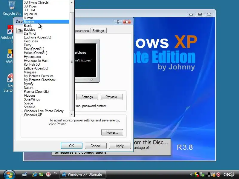Select FieldLines entry
The height and width of the screenshot is (179, 239).
click(x=47, y=41)
